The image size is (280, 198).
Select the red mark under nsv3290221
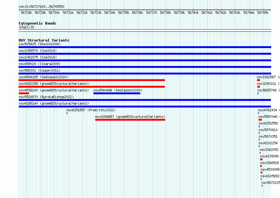click(259, 87)
